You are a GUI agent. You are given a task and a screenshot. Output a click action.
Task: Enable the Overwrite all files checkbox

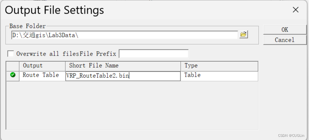click(x=11, y=54)
